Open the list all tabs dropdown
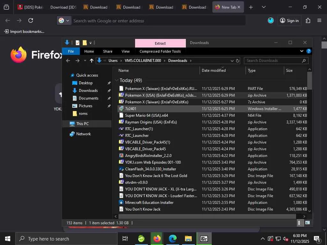The width and height of the screenshot is (327, 245). (x=263, y=7)
